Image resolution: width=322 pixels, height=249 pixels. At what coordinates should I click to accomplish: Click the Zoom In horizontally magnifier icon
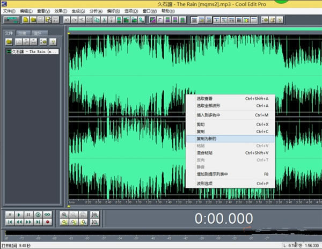tap(64, 214)
